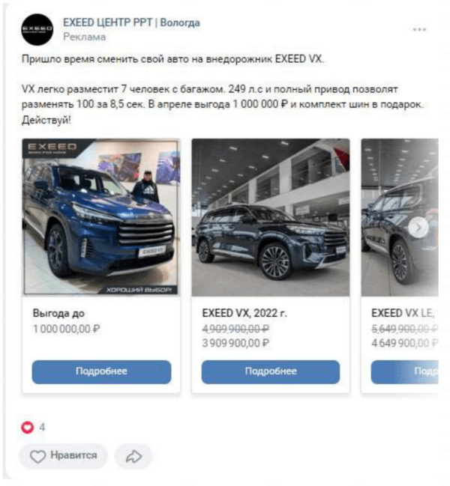This screenshot has height=486, width=450.
Task: Click the EXEED logo on first photo
Action: point(52,148)
